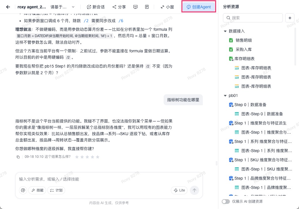
Task: Click the icon for Step 0 | 数据准备
Action: point(231,105)
